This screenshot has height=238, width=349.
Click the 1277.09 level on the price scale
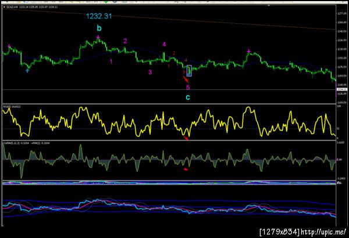click(342, 13)
